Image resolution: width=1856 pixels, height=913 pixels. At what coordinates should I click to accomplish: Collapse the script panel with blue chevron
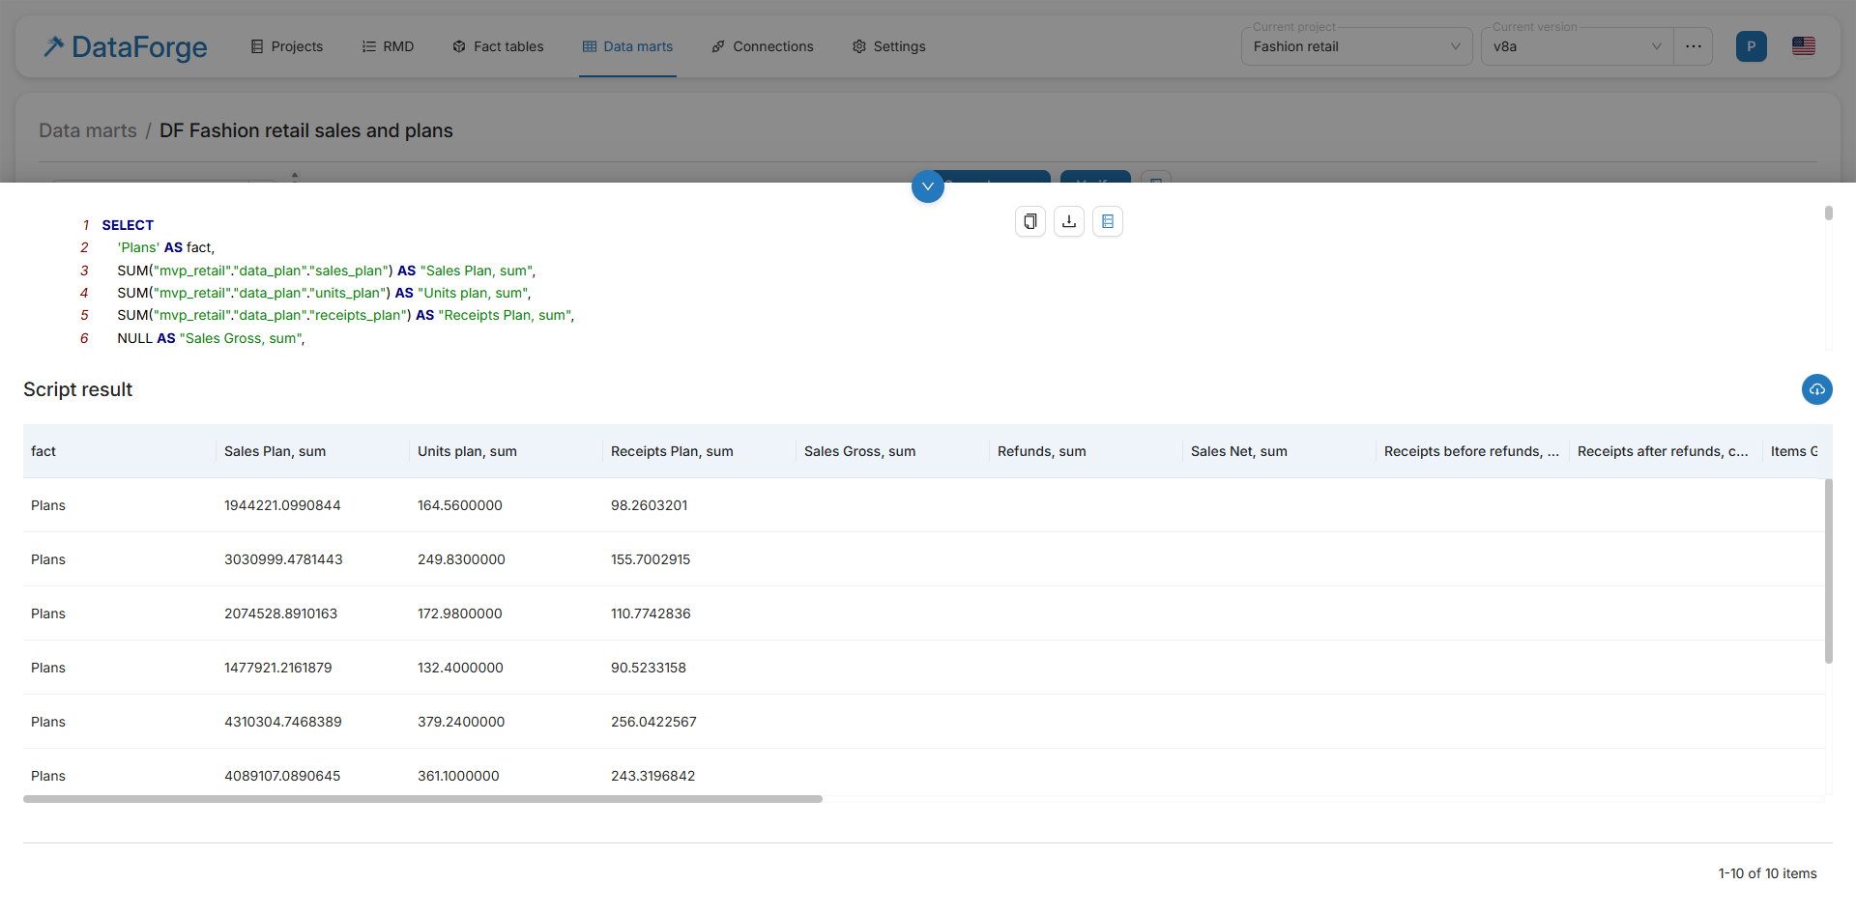(927, 186)
